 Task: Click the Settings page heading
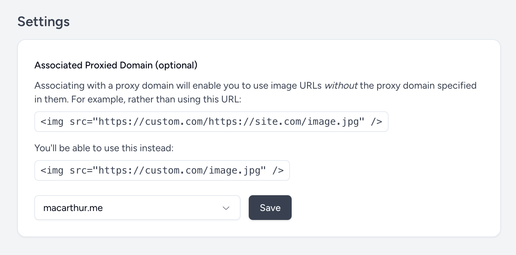44,22
